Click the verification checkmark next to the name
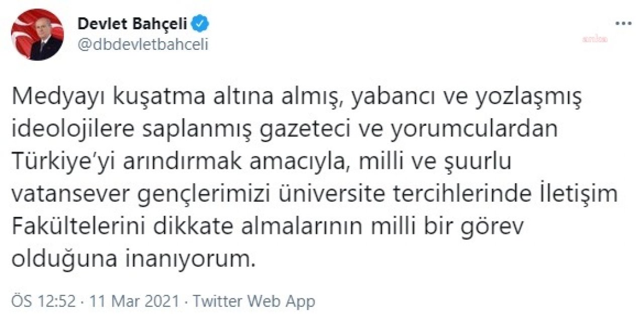 click(x=200, y=23)
